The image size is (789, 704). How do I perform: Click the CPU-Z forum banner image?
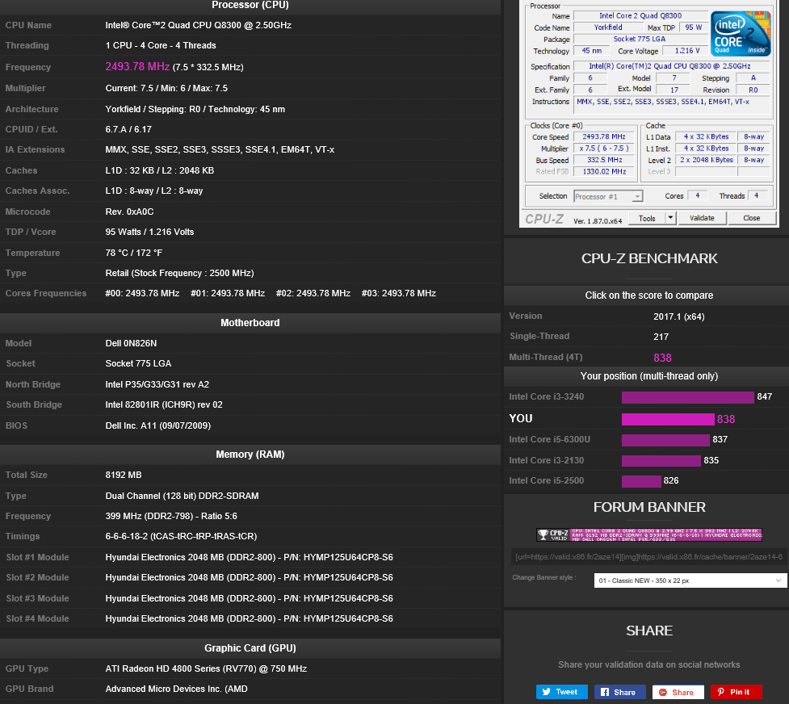649,534
